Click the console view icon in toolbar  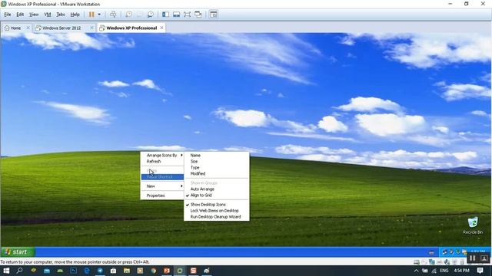[214, 15]
